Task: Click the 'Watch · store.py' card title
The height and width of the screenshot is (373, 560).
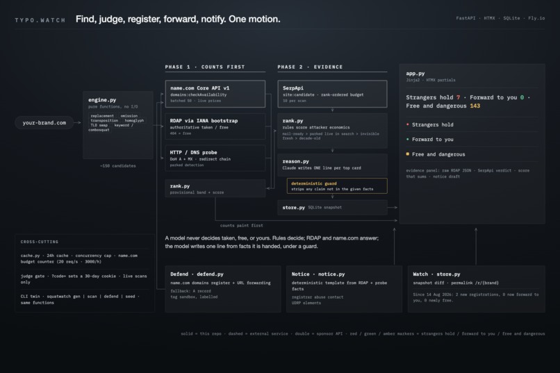Action: coord(436,274)
